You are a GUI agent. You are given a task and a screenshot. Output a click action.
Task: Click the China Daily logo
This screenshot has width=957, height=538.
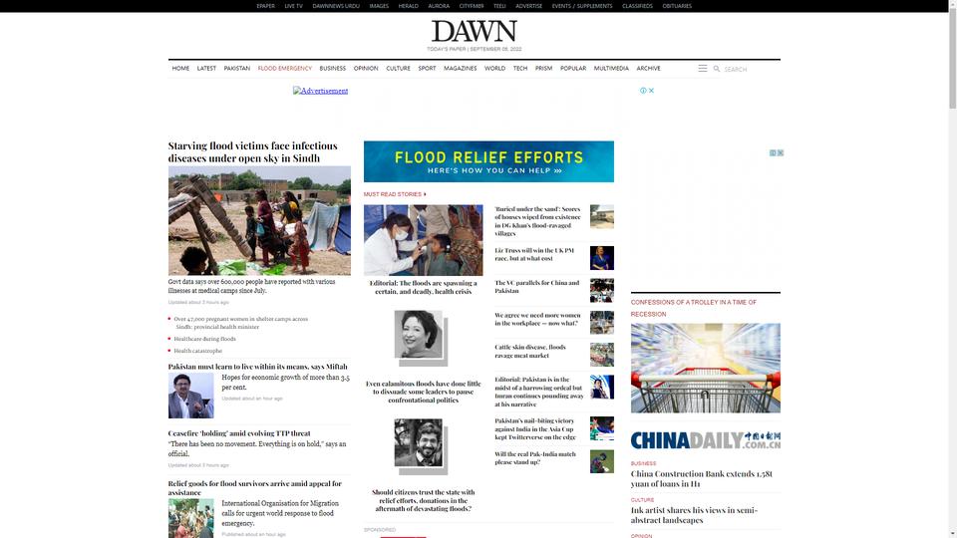pos(706,439)
